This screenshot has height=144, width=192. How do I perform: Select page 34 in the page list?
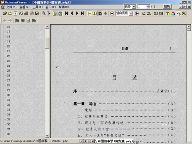[8, 115]
